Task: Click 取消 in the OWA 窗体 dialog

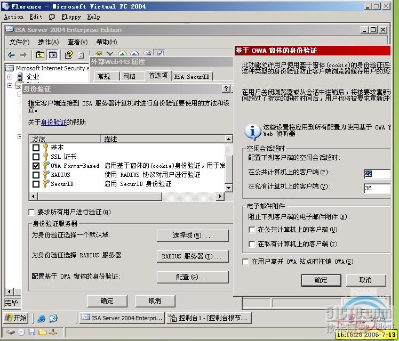Action: [x=366, y=280]
